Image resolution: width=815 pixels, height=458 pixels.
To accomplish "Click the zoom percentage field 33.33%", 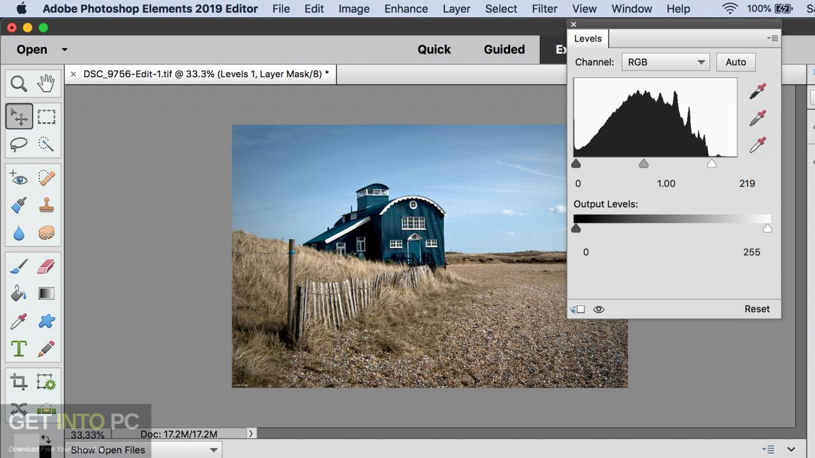I will pos(87,434).
